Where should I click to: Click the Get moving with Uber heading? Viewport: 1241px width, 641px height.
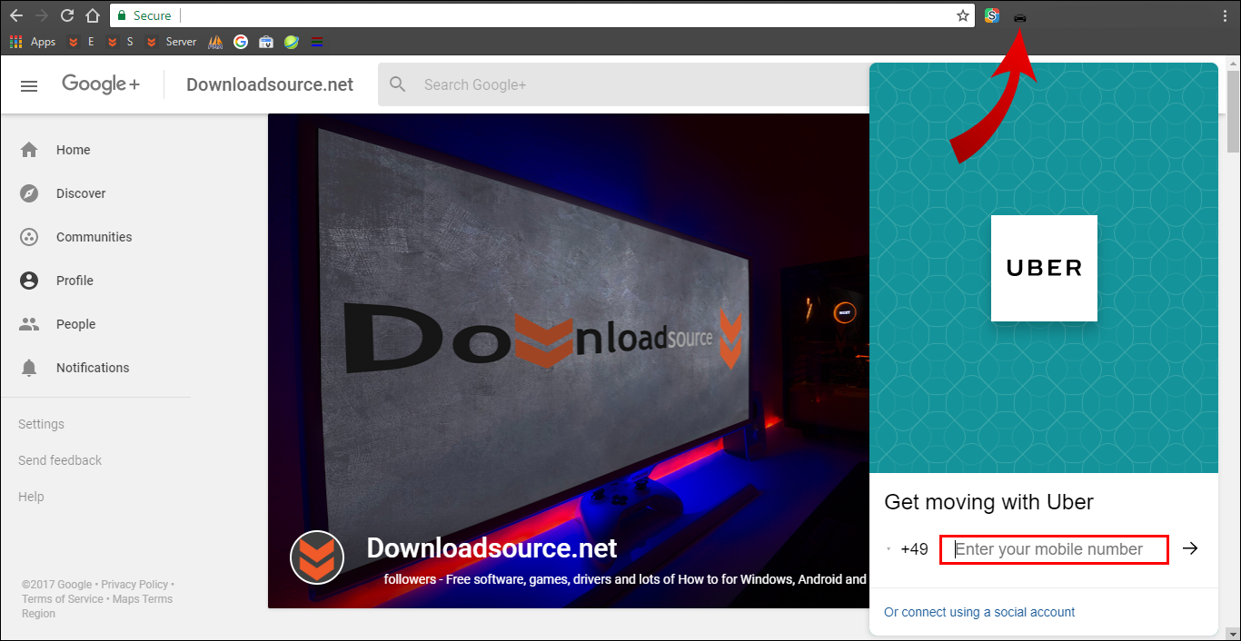coord(988,502)
